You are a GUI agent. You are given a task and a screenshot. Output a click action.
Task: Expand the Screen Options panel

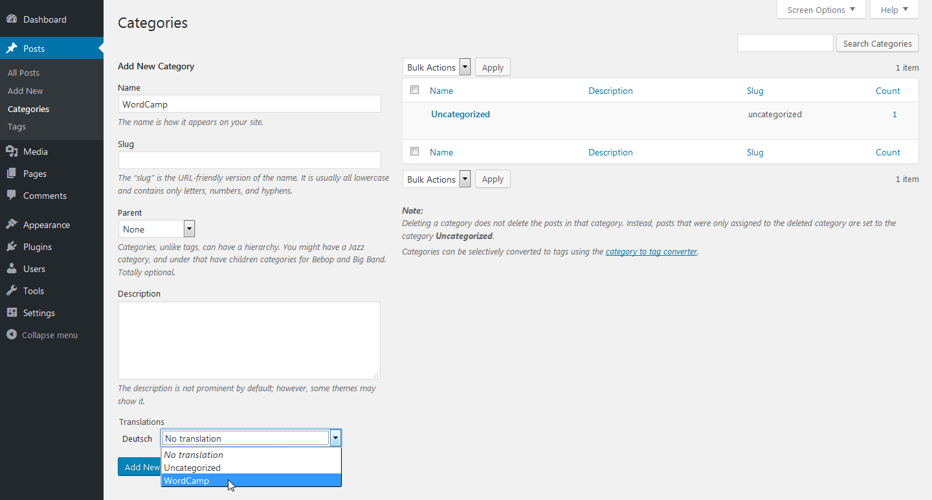[x=821, y=10]
